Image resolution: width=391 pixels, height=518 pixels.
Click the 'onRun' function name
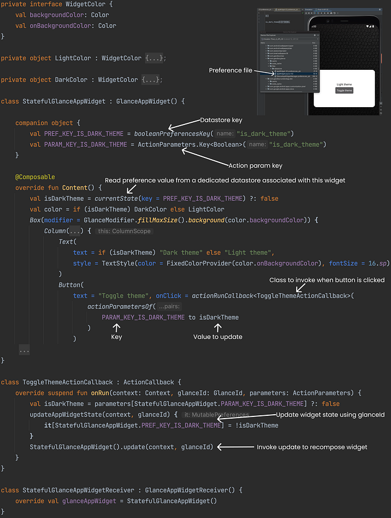(100, 393)
